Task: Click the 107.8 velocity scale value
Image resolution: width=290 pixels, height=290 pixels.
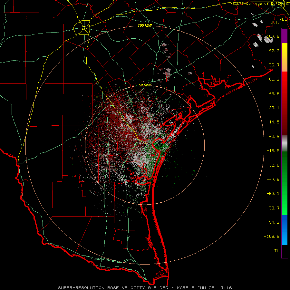Action: point(273,36)
